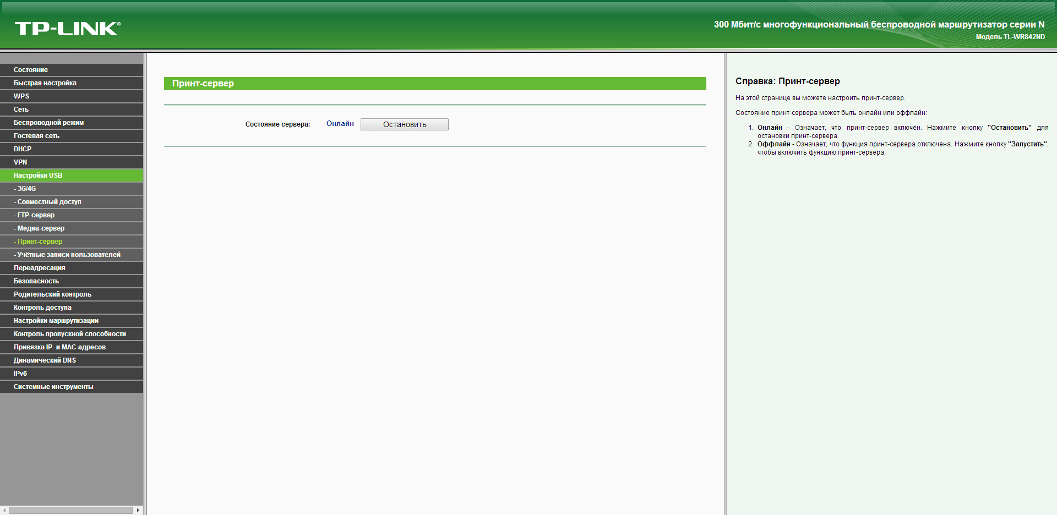This screenshot has height=515, width=1057.
Task: Open Контроль пропускной способности
Action: (x=72, y=334)
